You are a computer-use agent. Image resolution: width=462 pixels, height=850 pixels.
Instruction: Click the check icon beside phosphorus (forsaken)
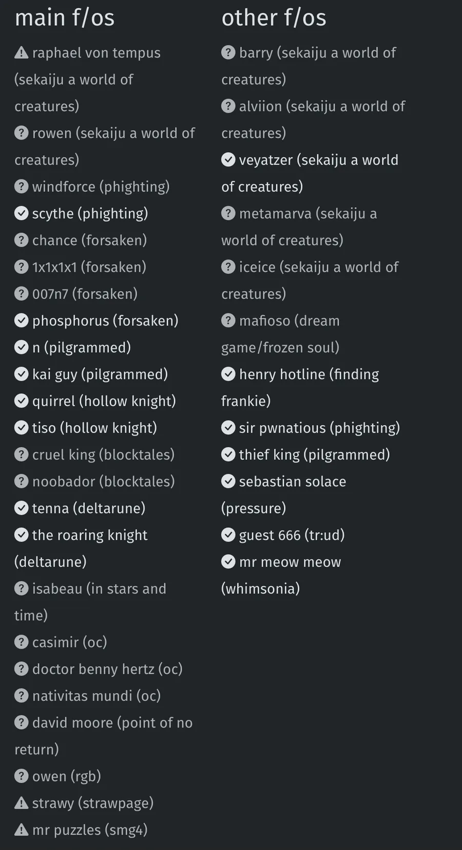[x=21, y=320]
